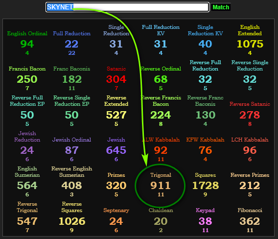Click the Match button
This screenshot has width=278, height=239.
pos(221,7)
